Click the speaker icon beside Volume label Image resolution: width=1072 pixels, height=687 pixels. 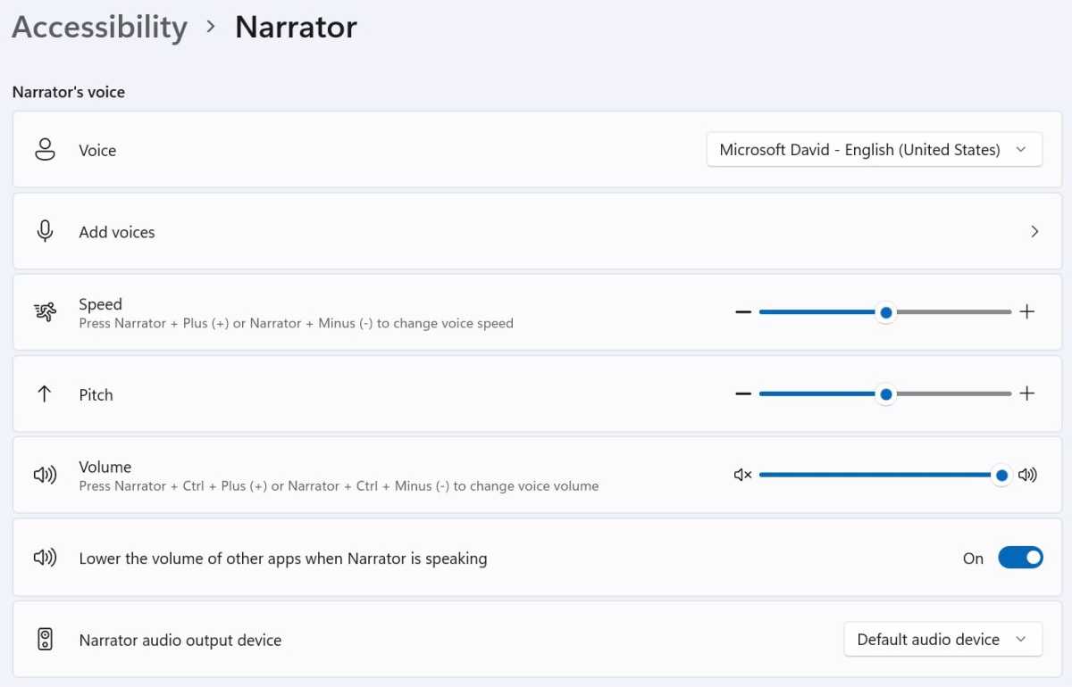45,476
